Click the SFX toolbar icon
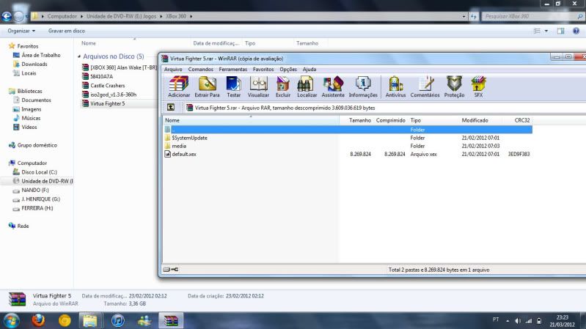This screenshot has height=329, width=586. click(x=478, y=86)
